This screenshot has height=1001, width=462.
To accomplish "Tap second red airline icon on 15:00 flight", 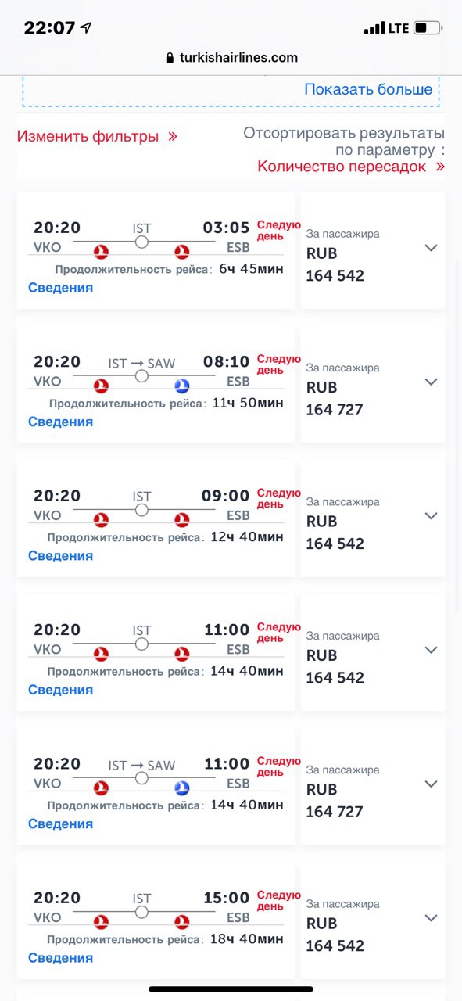I will (182, 922).
